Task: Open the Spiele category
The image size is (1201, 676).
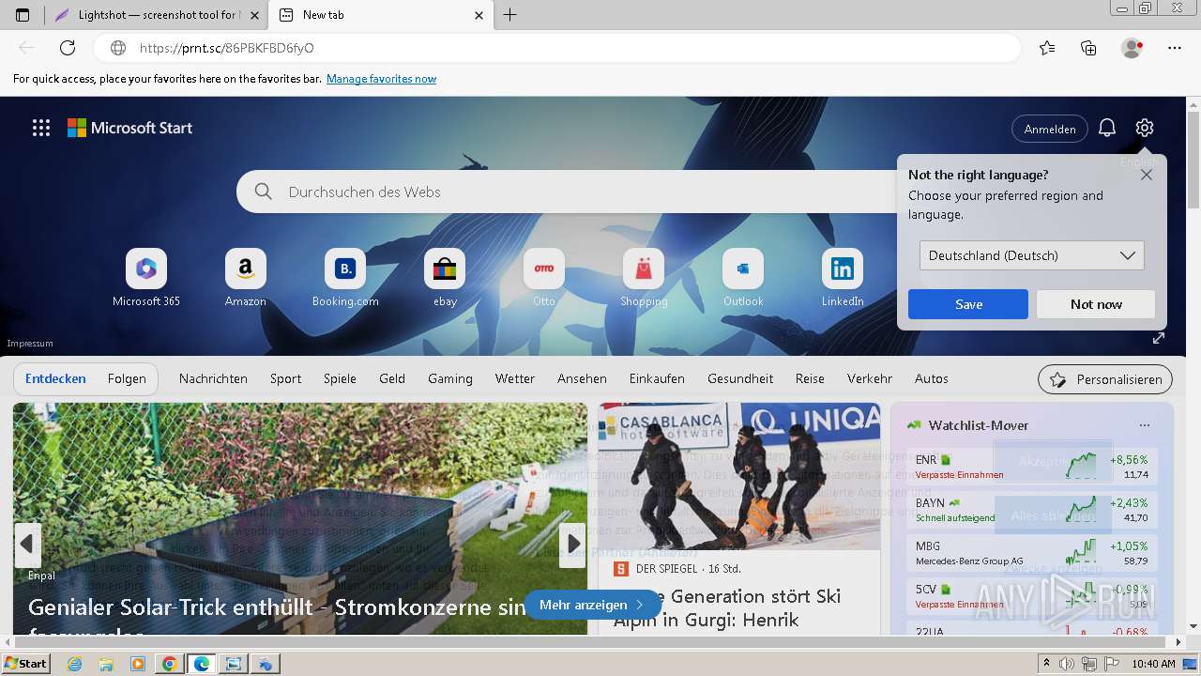Action: click(x=340, y=378)
